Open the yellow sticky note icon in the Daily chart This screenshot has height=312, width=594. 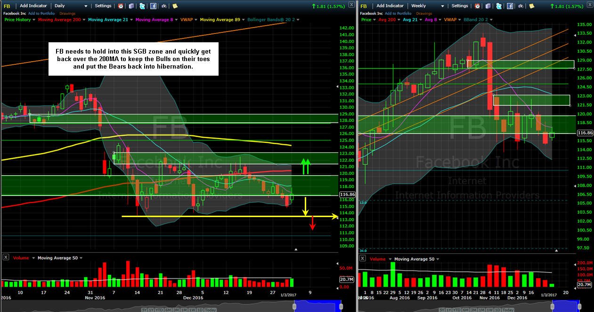[175, 6]
